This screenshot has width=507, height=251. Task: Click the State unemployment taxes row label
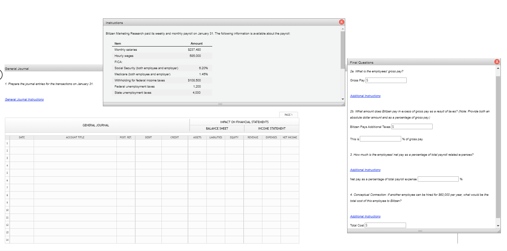133,93
